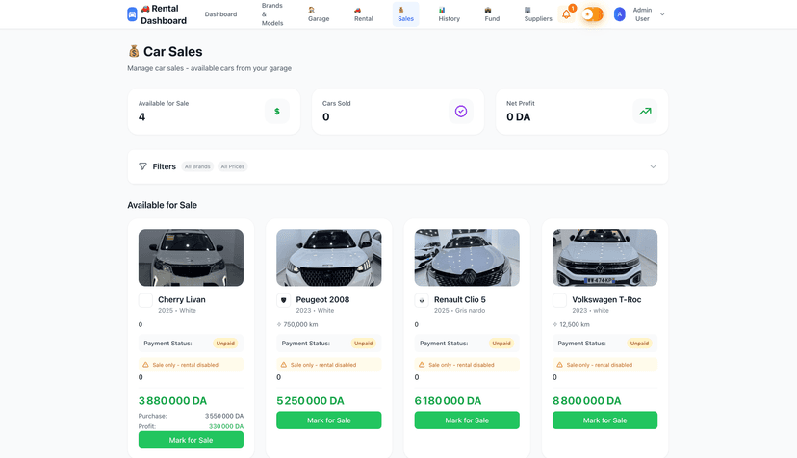Mark the Cherry Livan for sale
The image size is (797, 458).
click(x=191, y=440)
